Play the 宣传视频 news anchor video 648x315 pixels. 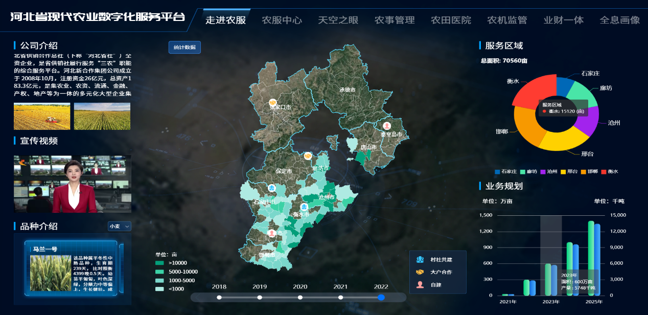click(72, 184)
